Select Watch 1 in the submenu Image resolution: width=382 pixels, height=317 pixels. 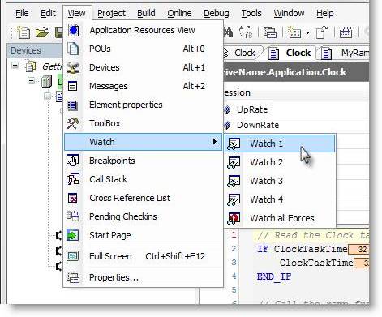(280, 144)
